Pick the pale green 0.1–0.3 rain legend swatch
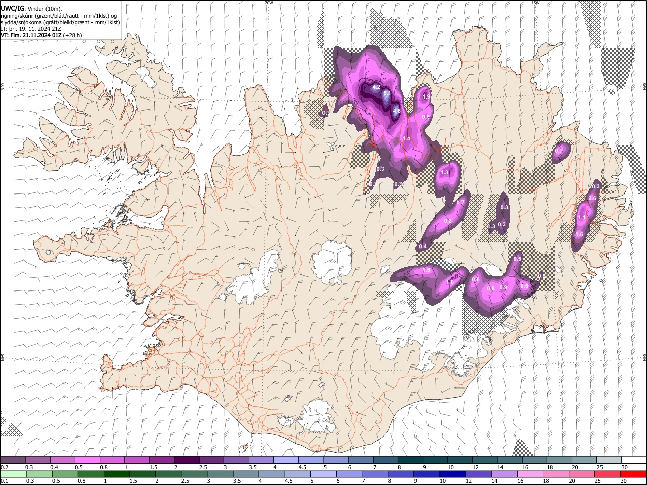The image size is (647, 485). click(x=13, y=474)
